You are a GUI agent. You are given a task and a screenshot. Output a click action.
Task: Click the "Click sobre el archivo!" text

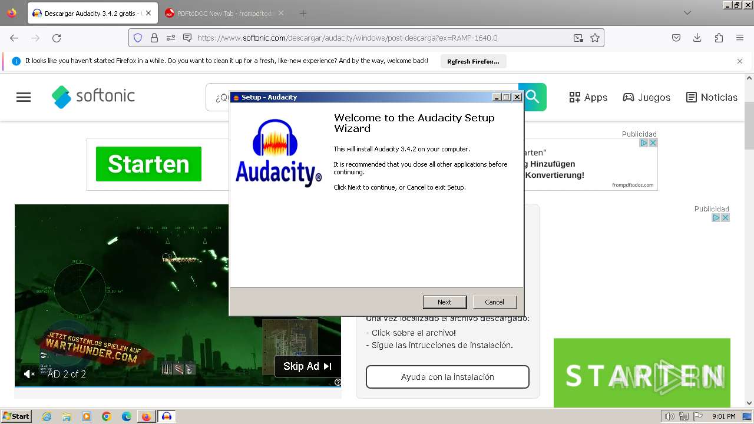click(x=414, y=333)
